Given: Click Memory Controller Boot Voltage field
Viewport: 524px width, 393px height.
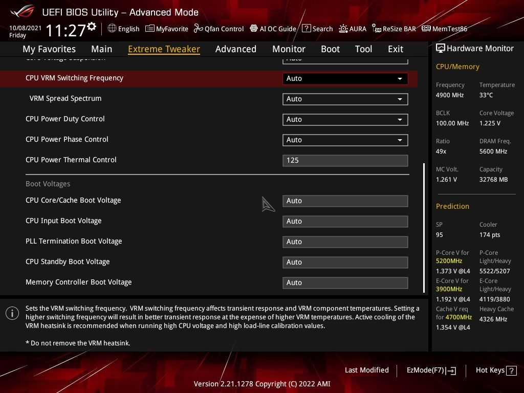Looking at the screenshot, I should point(345,282).
